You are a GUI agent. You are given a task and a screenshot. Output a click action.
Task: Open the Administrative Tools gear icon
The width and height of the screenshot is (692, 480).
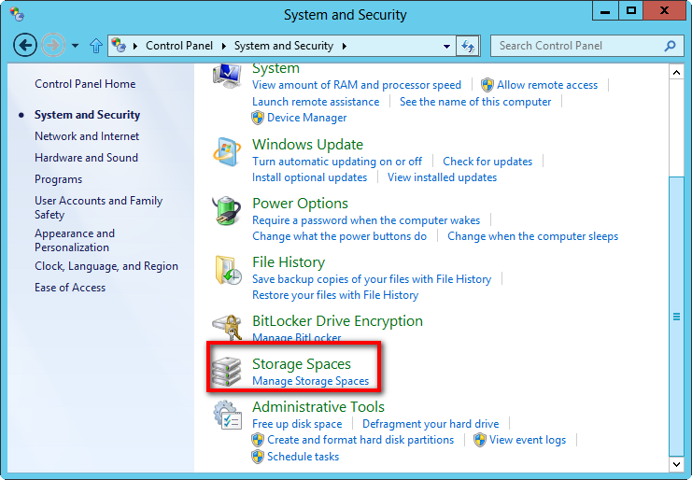[x=227, y=415]
